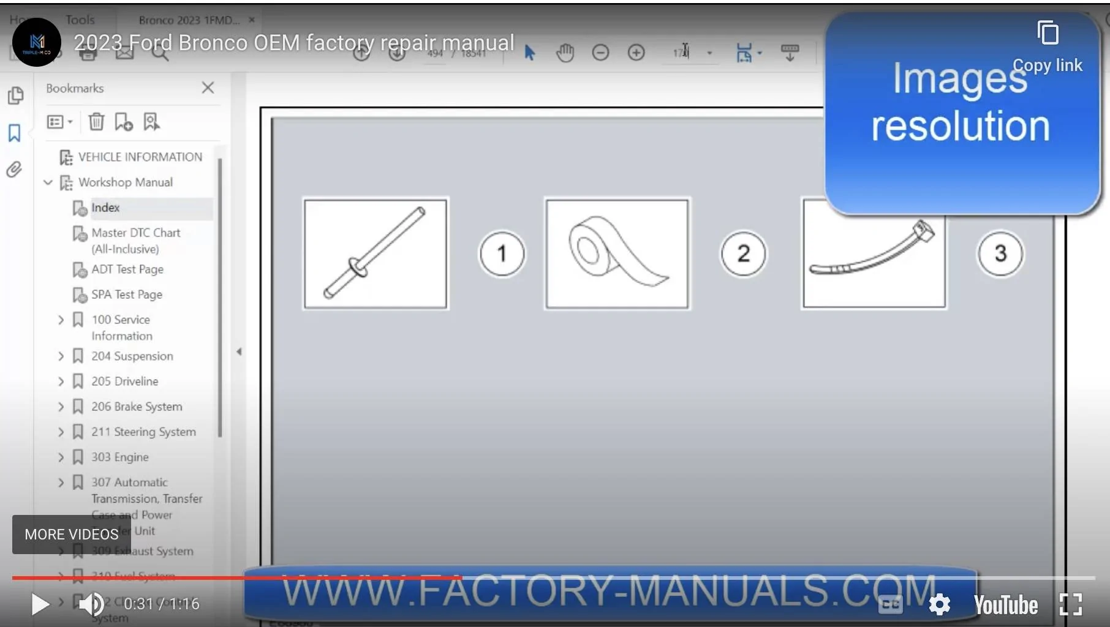
Task: Click the MORE VIDEOS button
Action: [72, 535]
